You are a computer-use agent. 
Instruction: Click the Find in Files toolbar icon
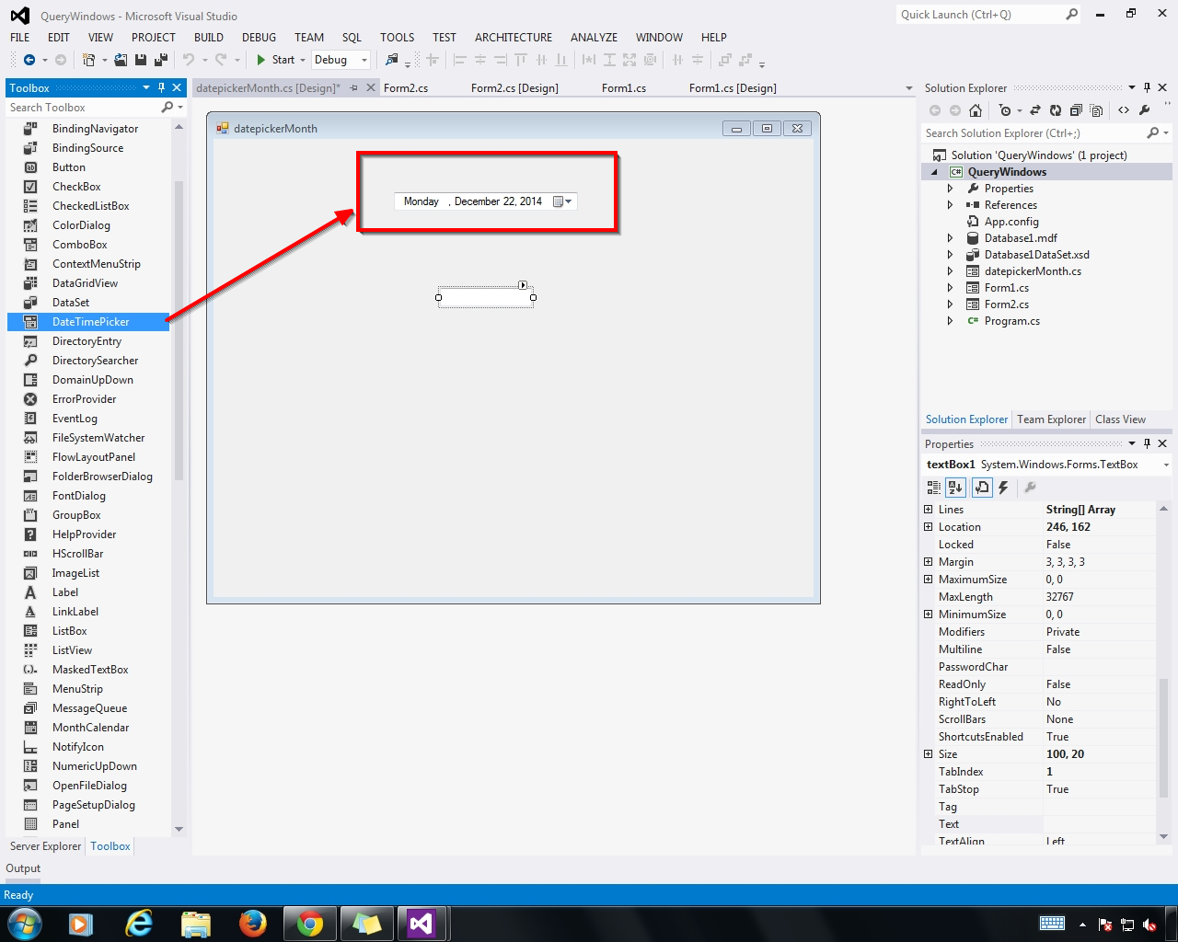coord(392,60)
